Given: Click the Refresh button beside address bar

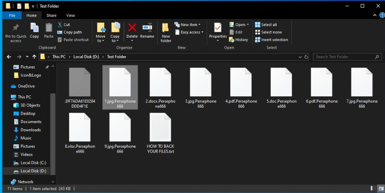Looking at the screenshot, I should point(306,57).
